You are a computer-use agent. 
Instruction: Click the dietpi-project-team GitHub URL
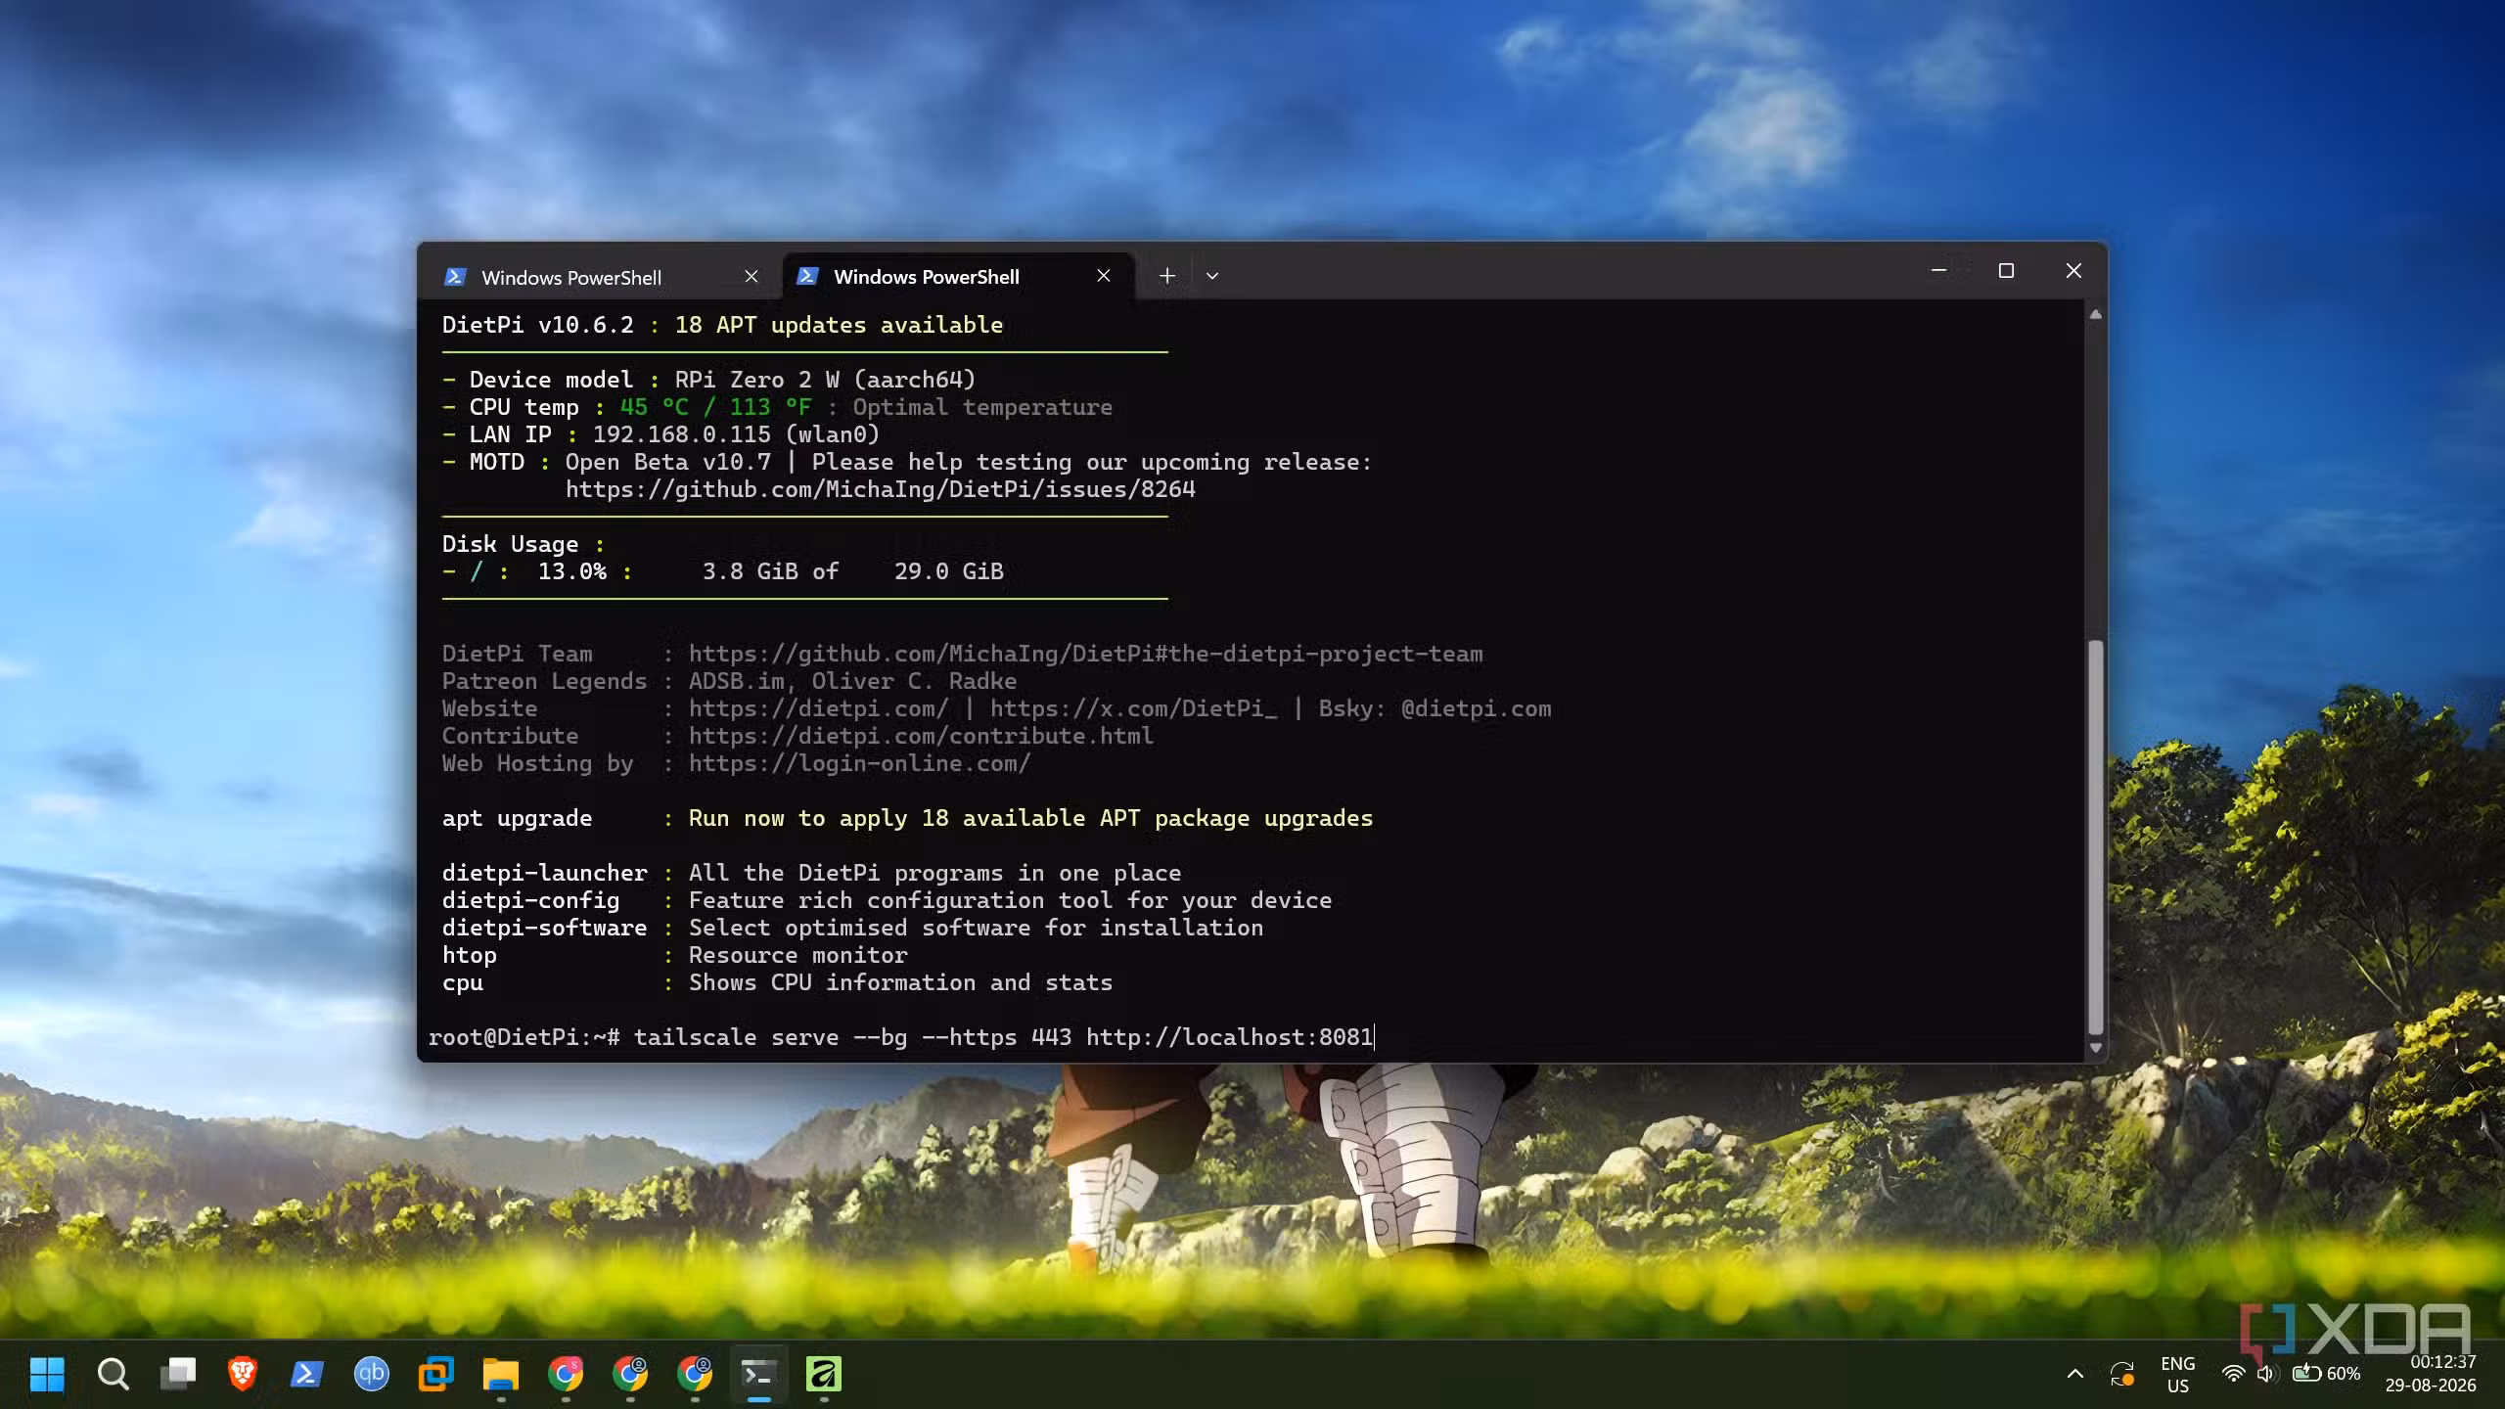(1086, 654)
